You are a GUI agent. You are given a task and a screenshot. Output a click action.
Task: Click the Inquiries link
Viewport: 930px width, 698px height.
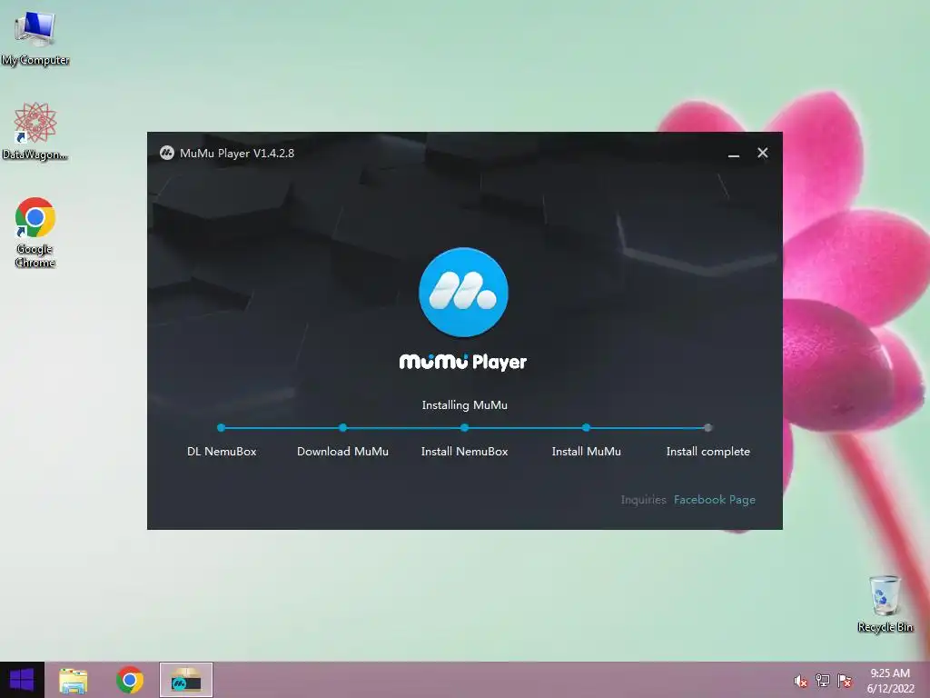pyautogui.click(x=644, y=500)
